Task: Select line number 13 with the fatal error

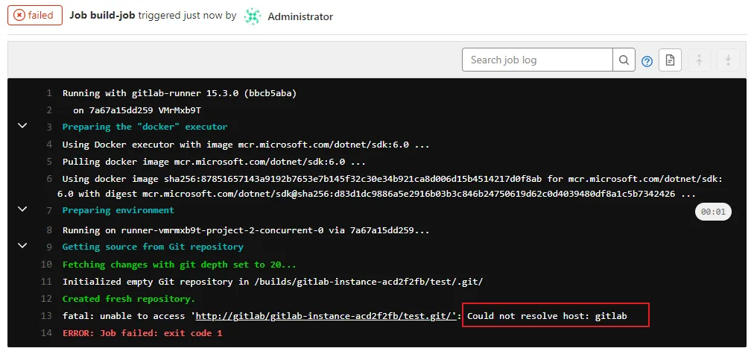Action: [46, 316]
